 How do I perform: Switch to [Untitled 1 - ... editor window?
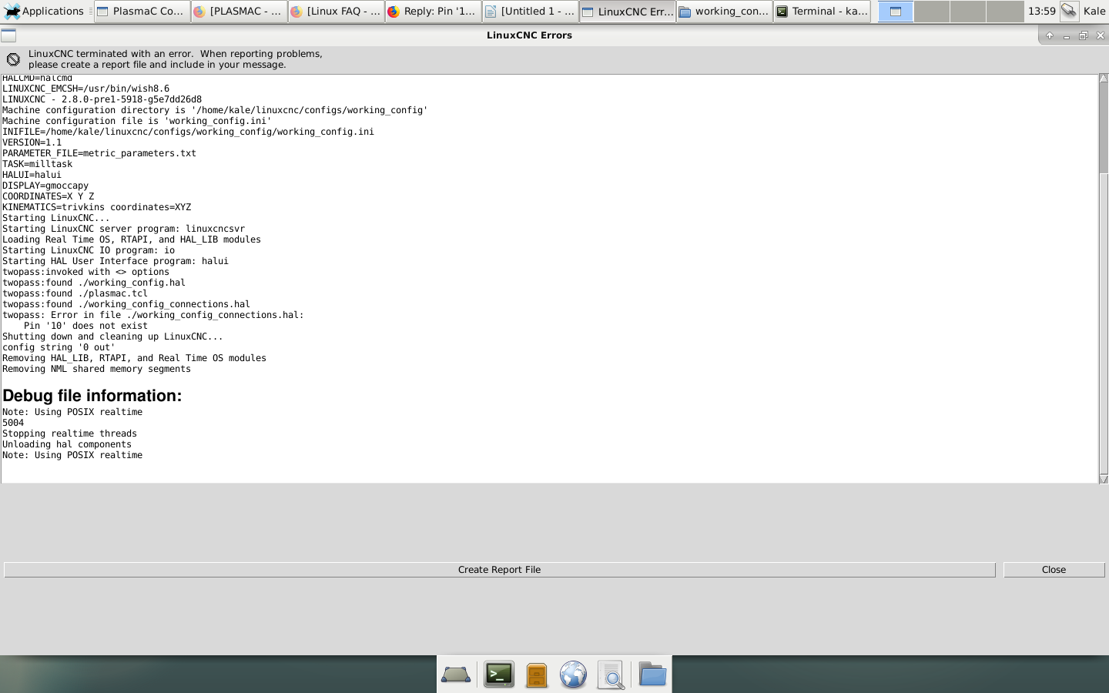point(531,12)
